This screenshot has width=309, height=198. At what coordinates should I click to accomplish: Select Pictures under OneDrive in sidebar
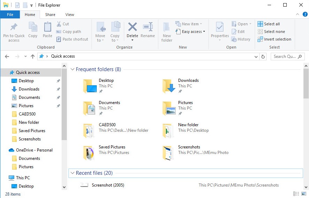pyautogui.click(x=26, y=167)
